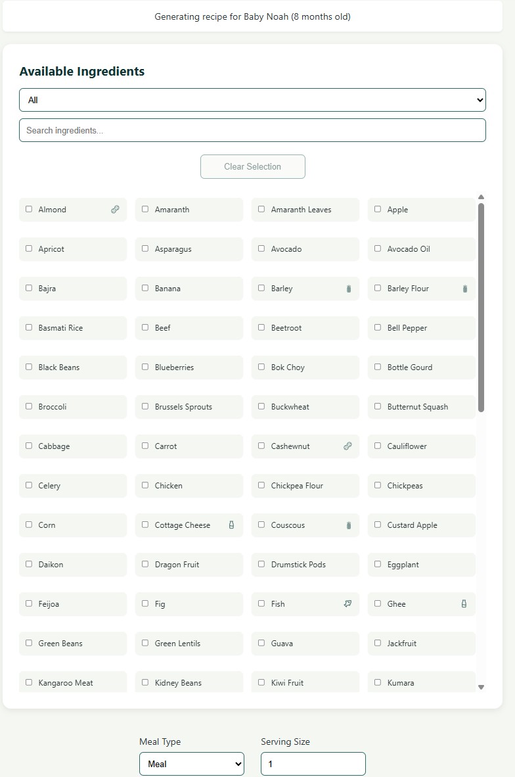Click inside the Search ingredients field
Viewport: 515px width, 777px height.
tap(252, 130)
